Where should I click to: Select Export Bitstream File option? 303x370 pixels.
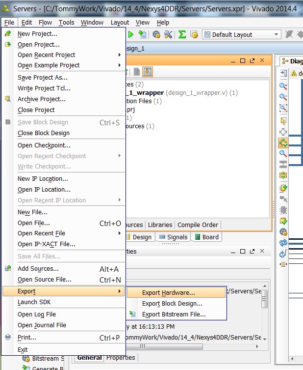pos(177,314)
